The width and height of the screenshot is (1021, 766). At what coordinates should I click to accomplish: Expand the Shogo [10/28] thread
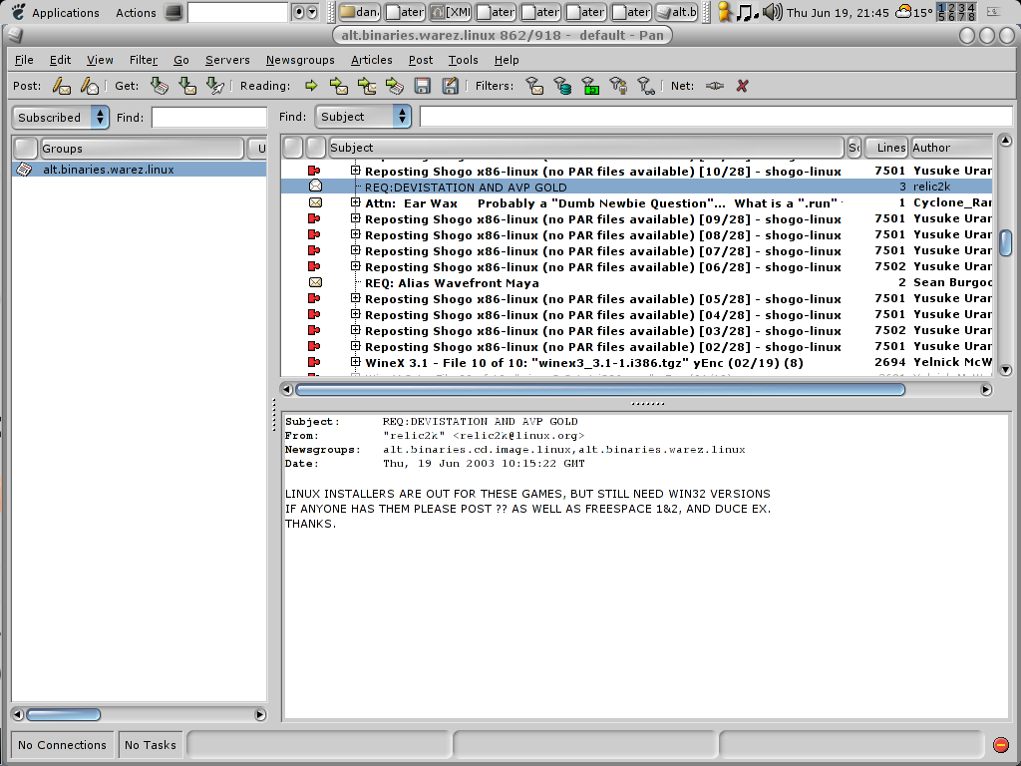(356, 170)
